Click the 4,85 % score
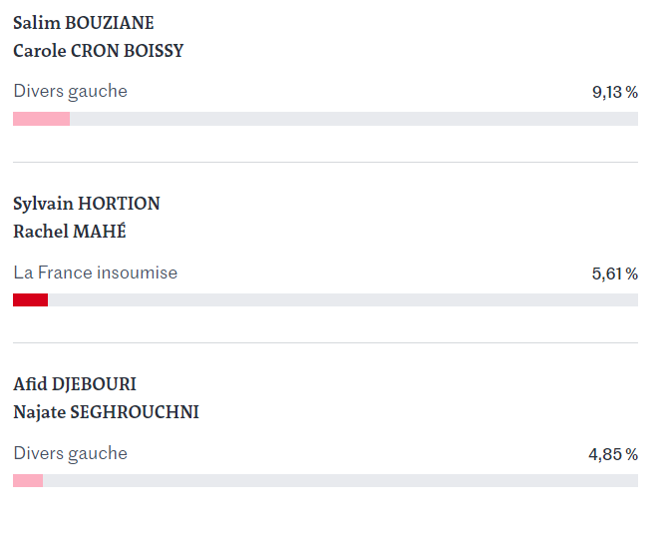 (613, 454)
